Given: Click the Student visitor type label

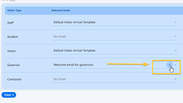Looking at the screenshot, I should click(x=13, y=37).
